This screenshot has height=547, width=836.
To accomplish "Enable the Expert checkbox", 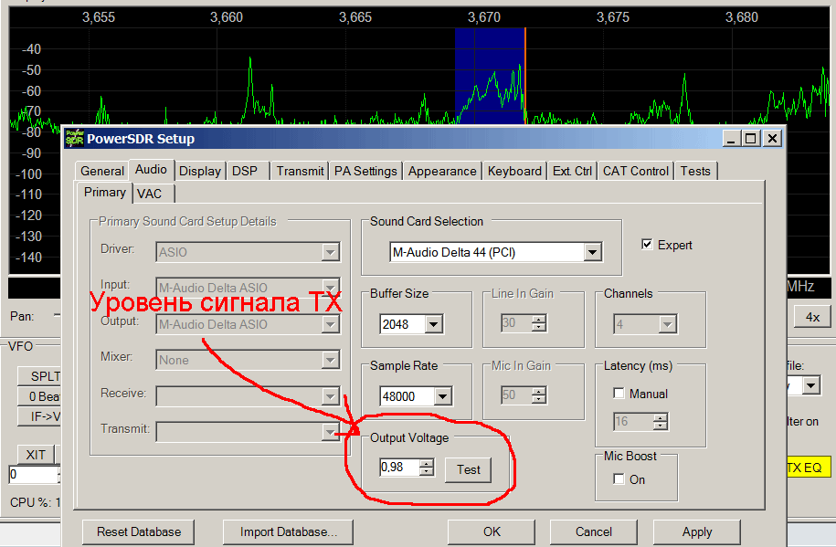I will click(648, 245).
